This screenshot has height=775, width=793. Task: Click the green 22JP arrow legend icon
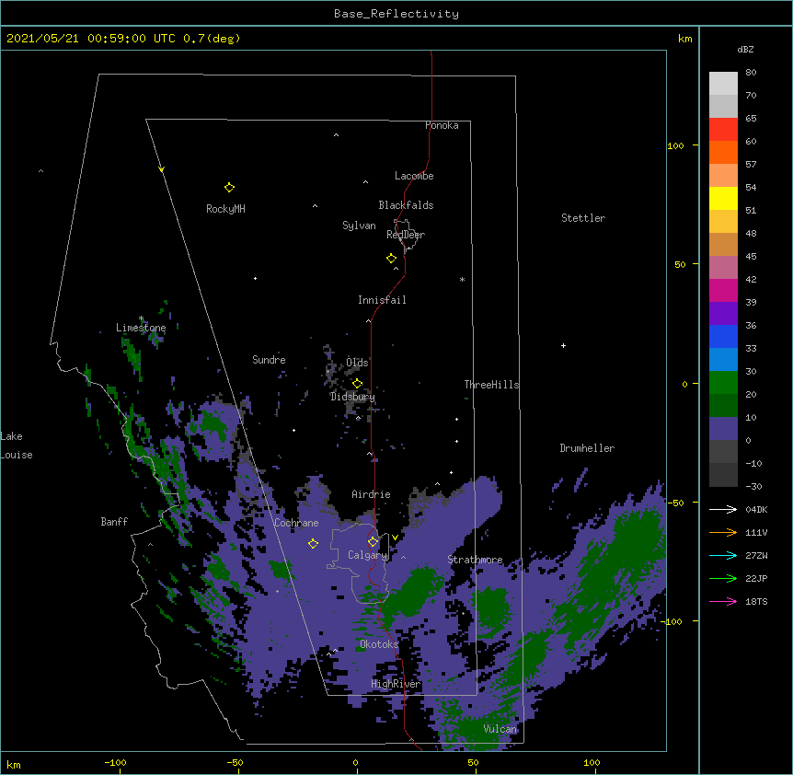[723, 578]
